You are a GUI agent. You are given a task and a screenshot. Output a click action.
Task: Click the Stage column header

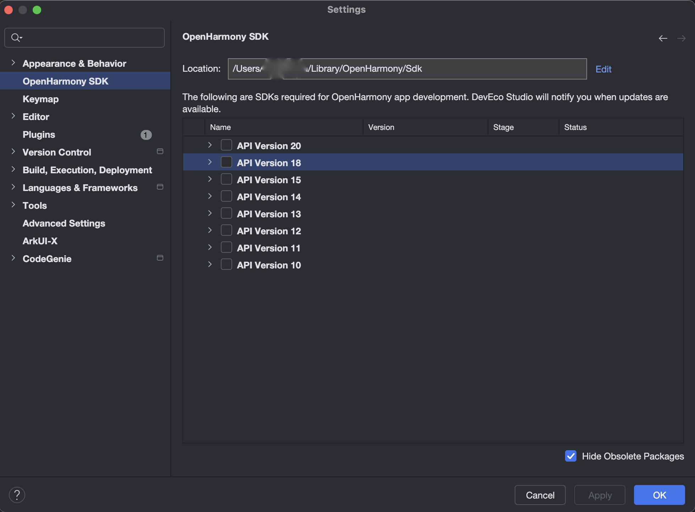tap(503, 127)
